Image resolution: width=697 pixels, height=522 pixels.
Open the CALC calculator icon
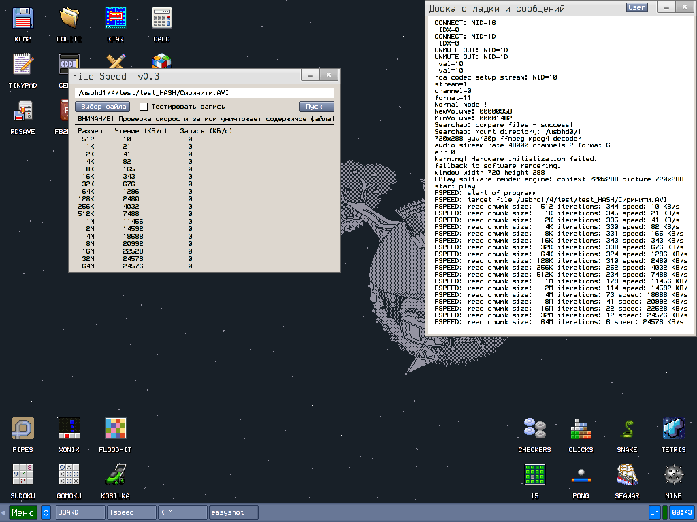pos(161,18)
